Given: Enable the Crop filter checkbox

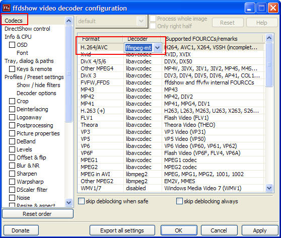Looking at the screenshot, I should (12, 101).
